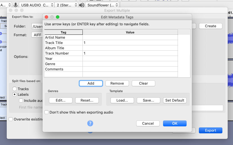Confirm metadata with the OK button
Screen dimensions: 233x145
(x=175, y=123)
